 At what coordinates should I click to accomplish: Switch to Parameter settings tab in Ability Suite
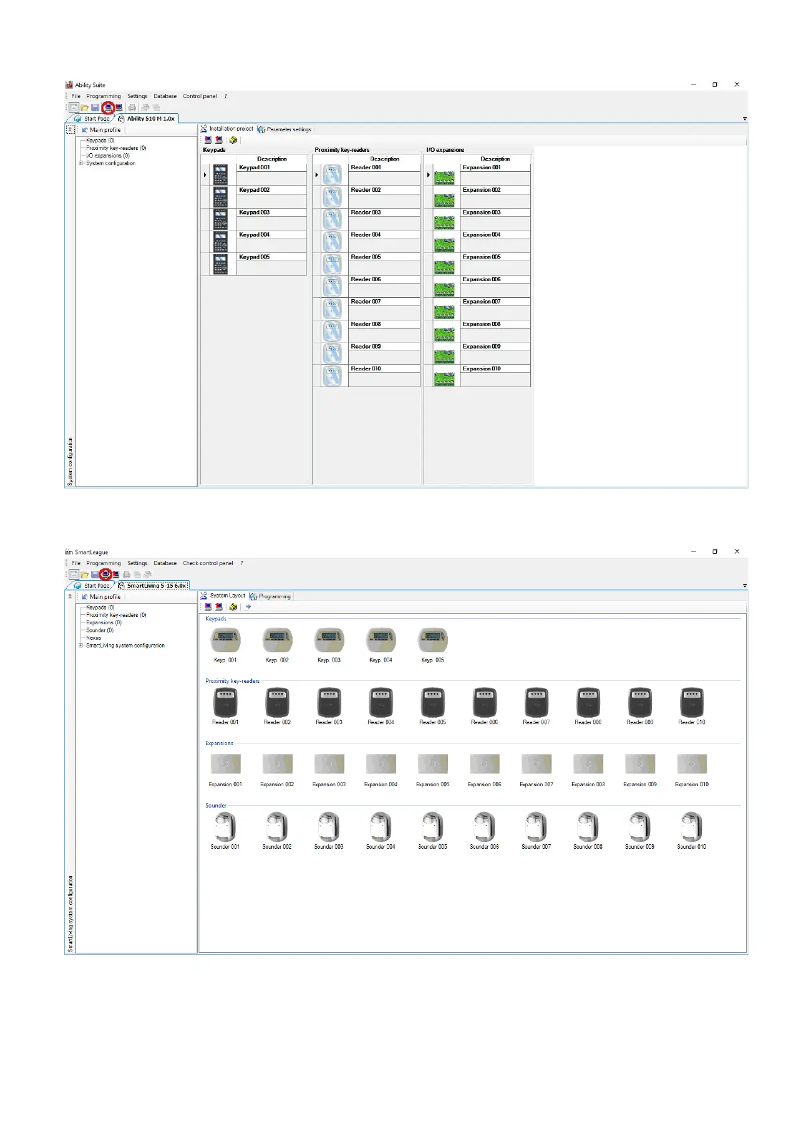tap(285, 129)
